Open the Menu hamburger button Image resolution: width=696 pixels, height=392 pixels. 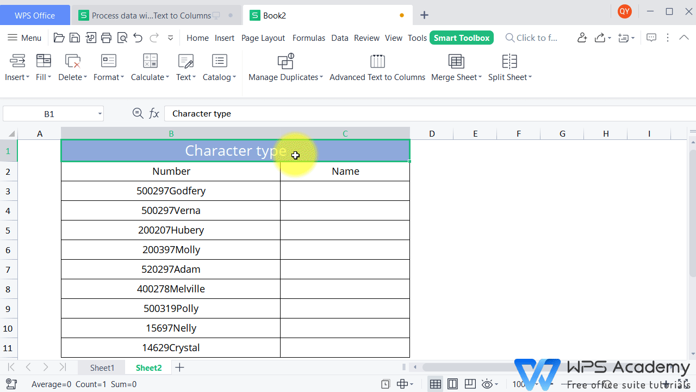pyautogui.click(x=24, y=38)
